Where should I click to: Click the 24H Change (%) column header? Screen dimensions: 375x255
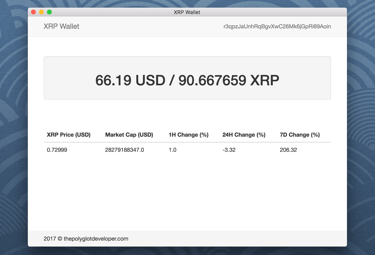(244, 134)
